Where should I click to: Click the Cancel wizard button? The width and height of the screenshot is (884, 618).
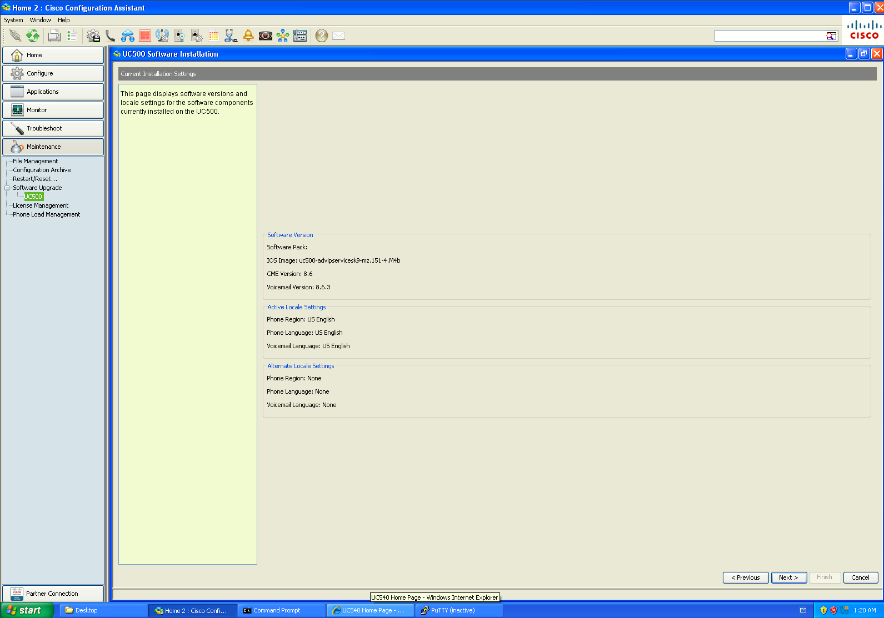coord(861,577)
